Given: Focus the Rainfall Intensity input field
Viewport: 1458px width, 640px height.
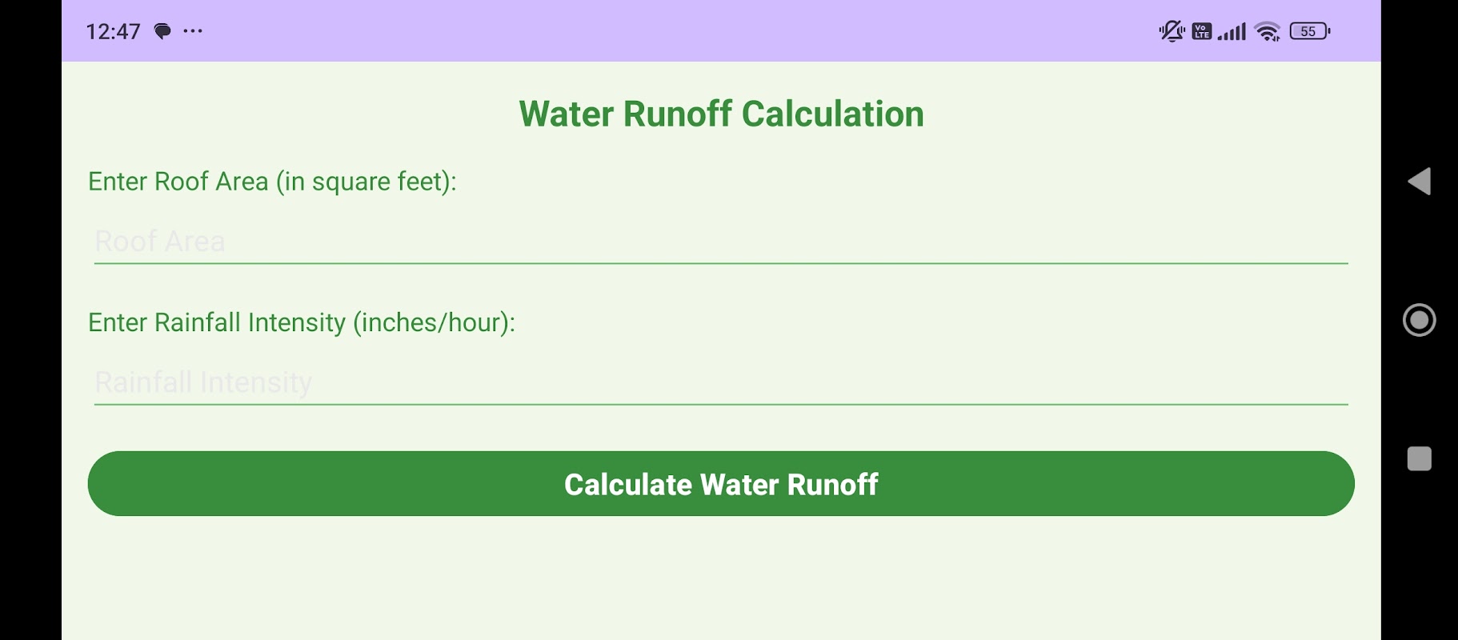Looking at the screenshot, I should tap(721, 382).
